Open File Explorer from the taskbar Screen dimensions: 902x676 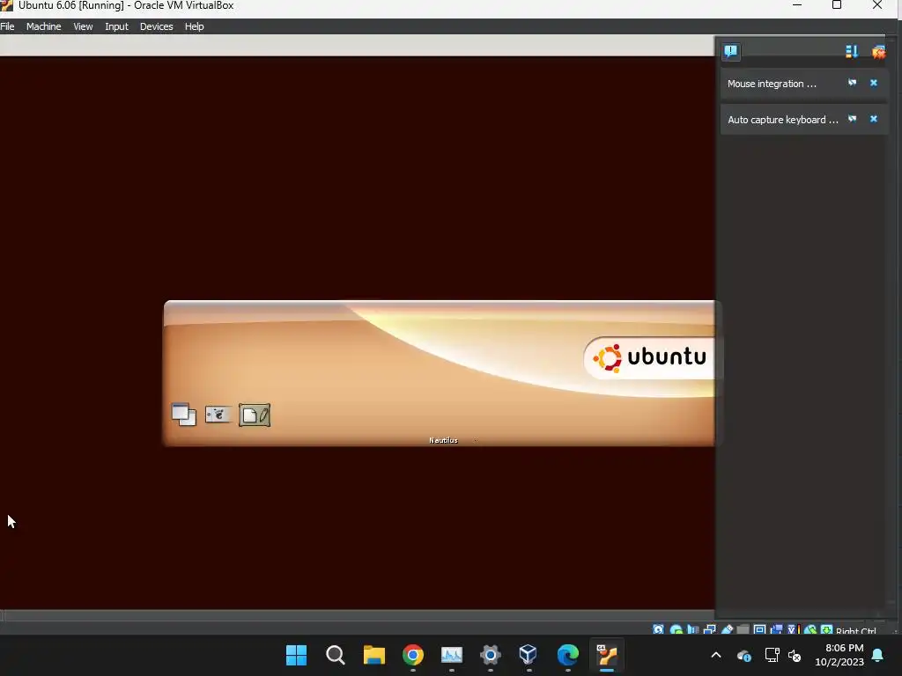click(373, 655)
